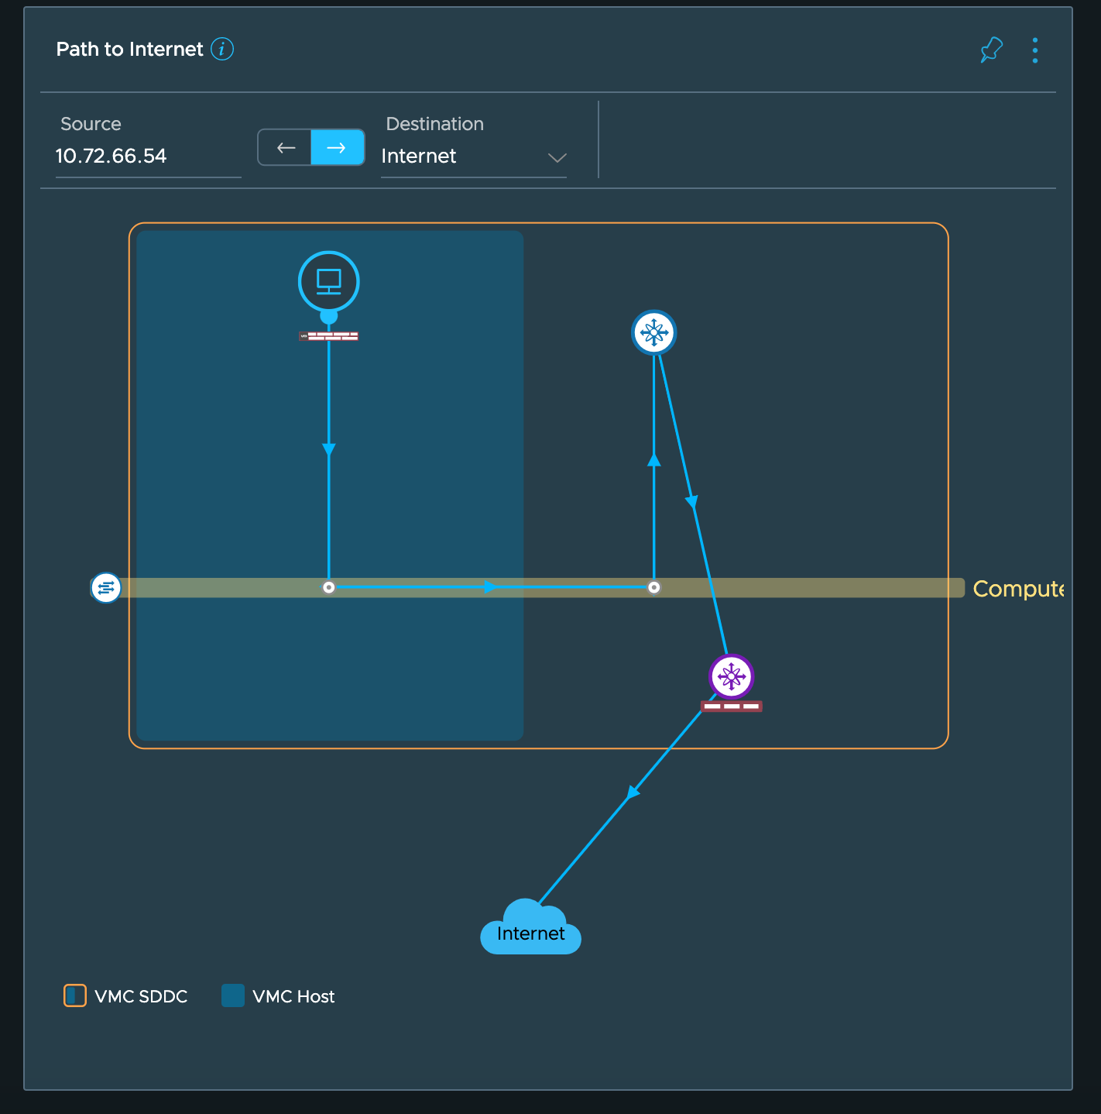Open the Destination dropdown chevron

(557, 157)
